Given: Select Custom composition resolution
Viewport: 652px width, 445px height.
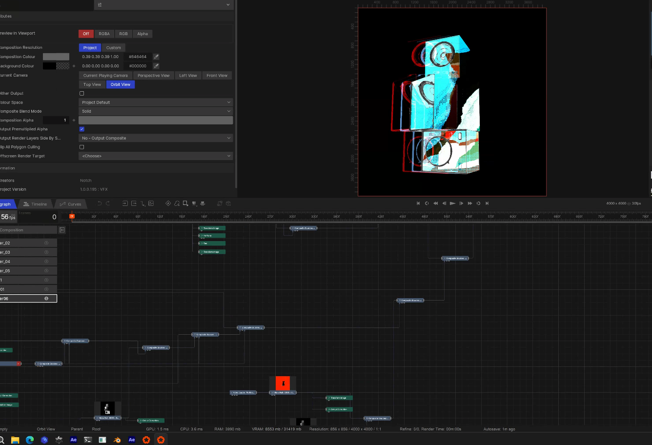Looking at the screenshot, I should [x=113, y=48].
